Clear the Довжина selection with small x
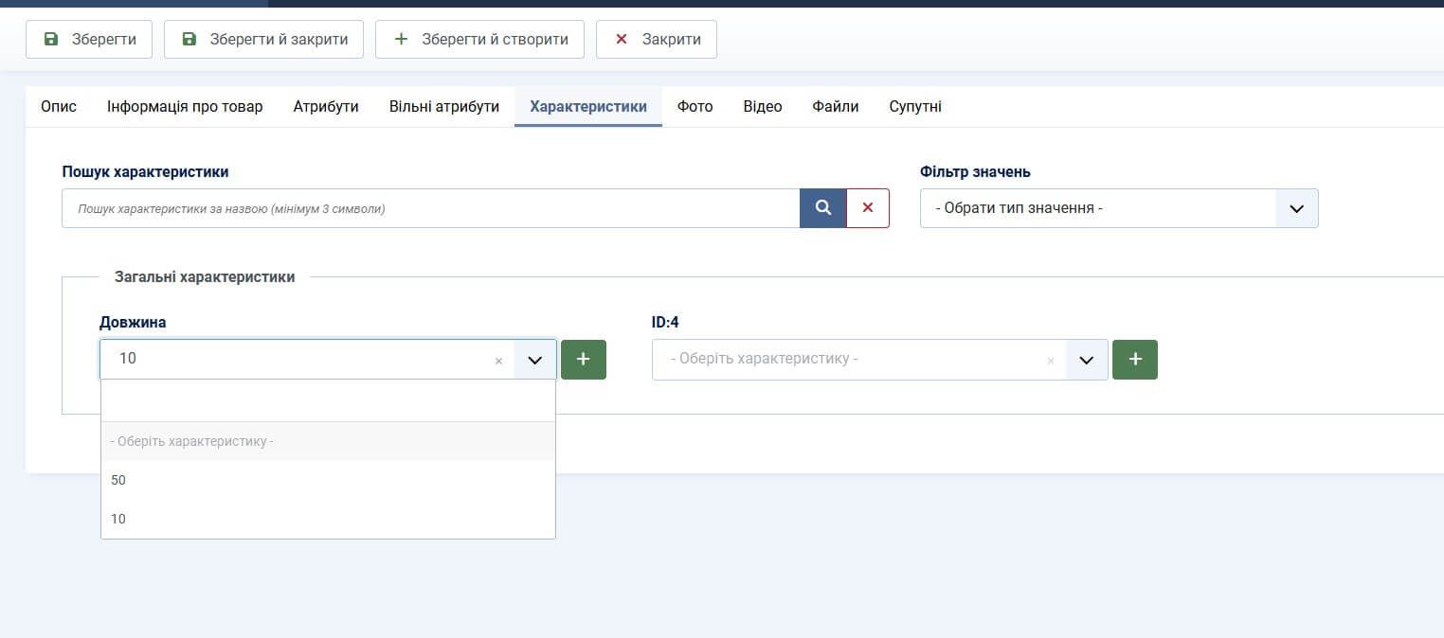 498,361
